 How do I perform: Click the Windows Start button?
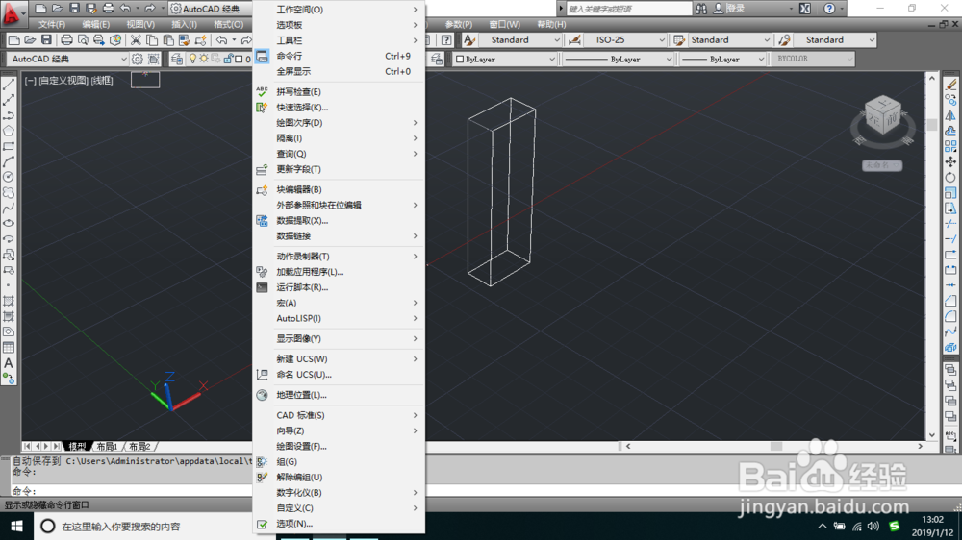[16, 527]
